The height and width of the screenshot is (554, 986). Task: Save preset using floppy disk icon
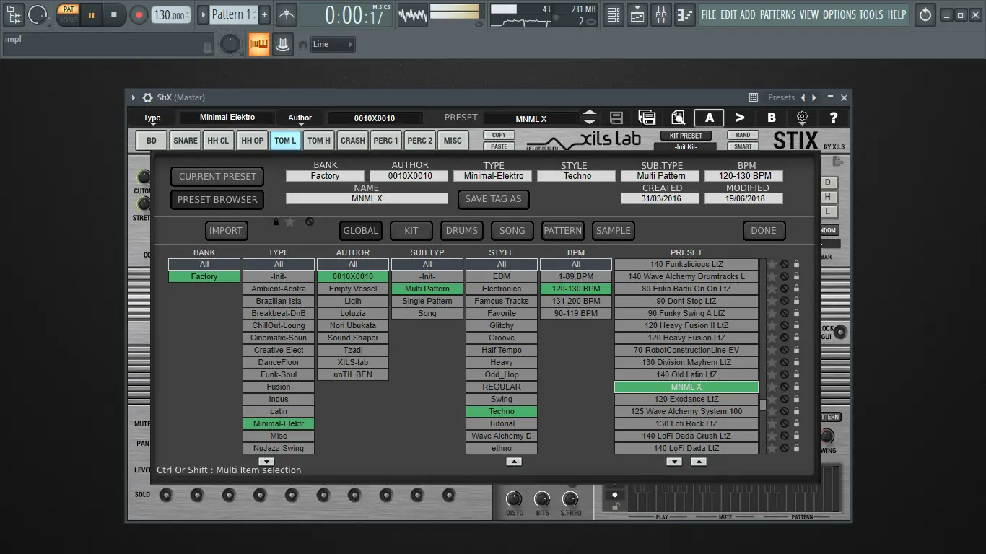click(x=616, y=118)
